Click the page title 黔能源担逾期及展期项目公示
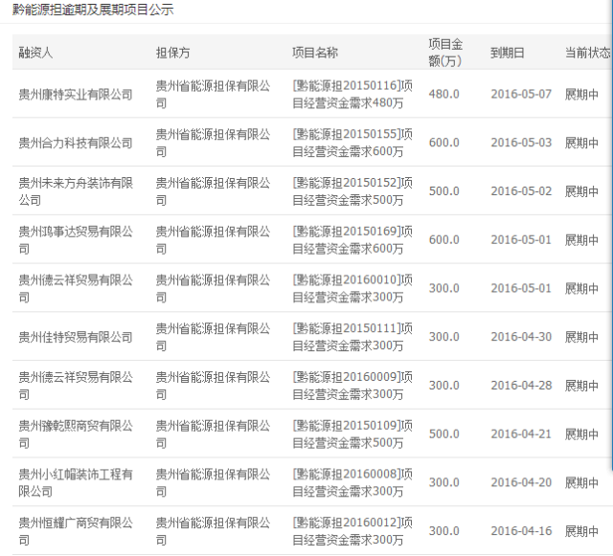 point(93,10)
